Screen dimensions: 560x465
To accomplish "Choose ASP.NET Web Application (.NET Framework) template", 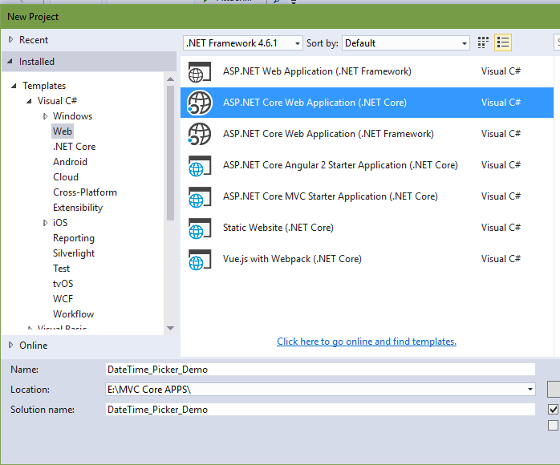I will [367, 71].
